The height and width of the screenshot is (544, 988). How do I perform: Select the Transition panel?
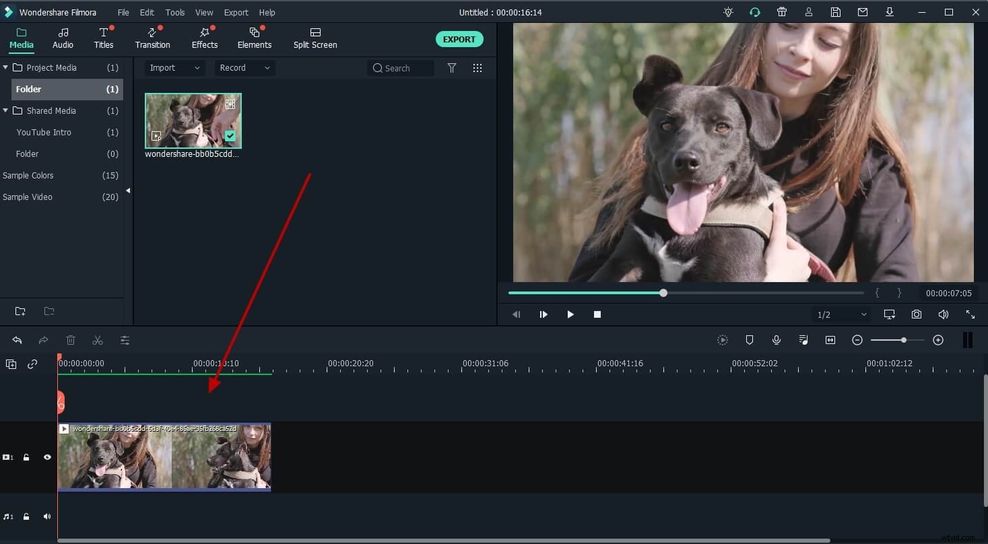152,38
